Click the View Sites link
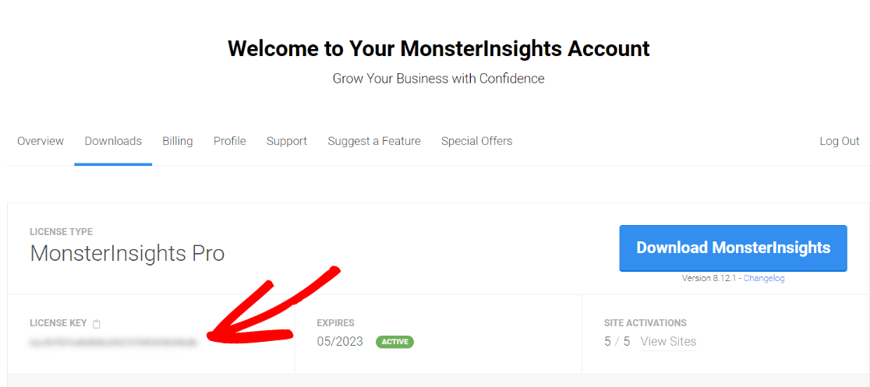The image size is (870, 387). [x=668, y=341]
